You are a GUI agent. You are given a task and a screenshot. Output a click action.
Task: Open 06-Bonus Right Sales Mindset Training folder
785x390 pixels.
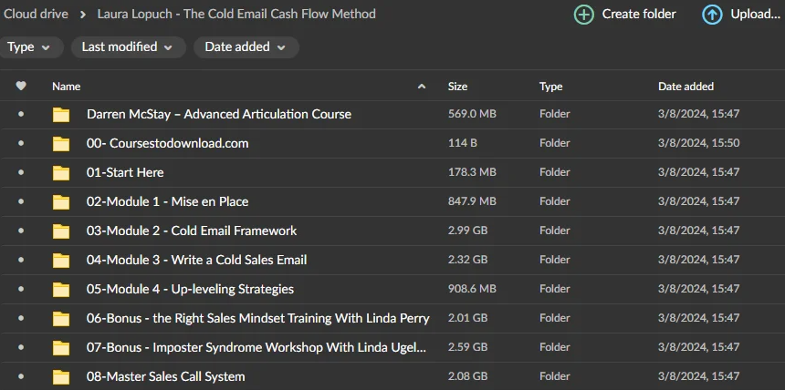tap(257, 318)
